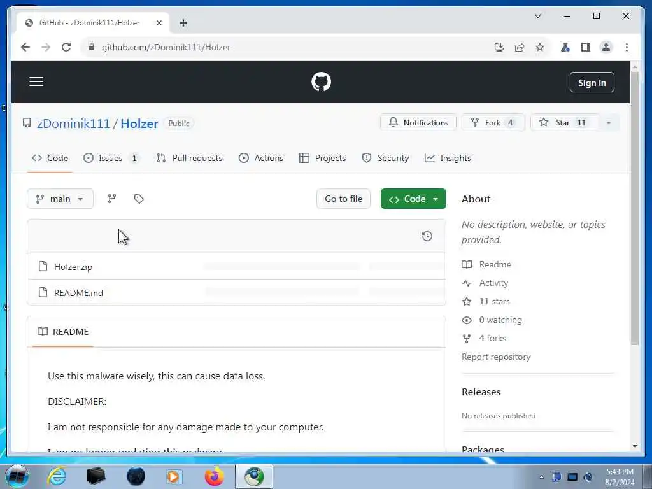652x489 pixels.
Task: Click the install/download page icon in address bar
Action: point(499,47)
